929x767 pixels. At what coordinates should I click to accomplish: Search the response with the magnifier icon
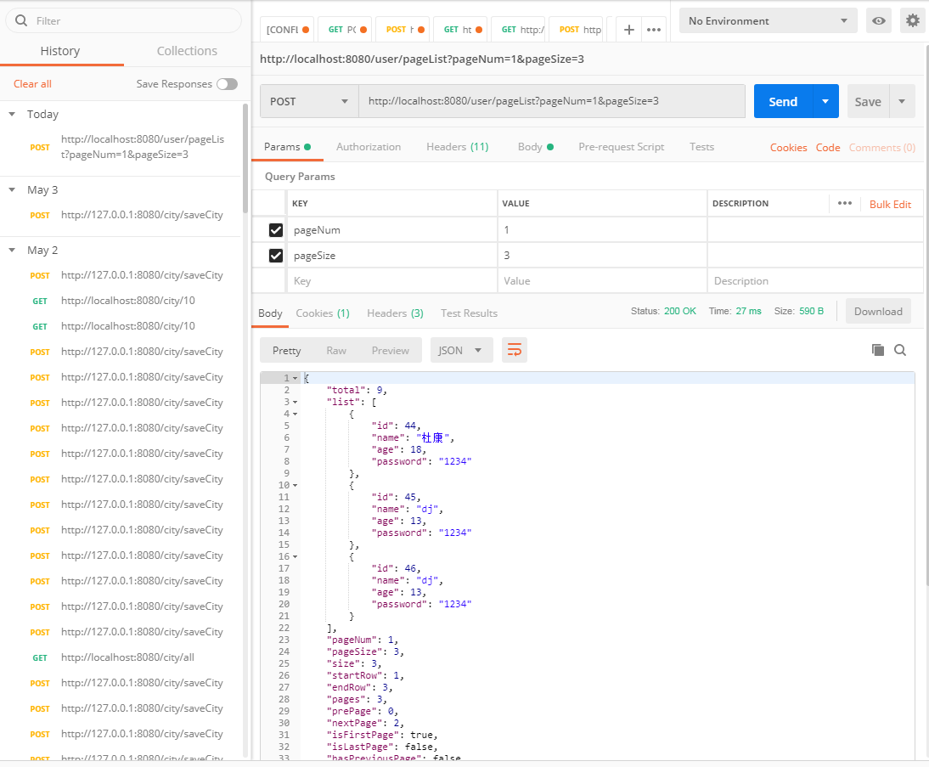click(900, 350)
